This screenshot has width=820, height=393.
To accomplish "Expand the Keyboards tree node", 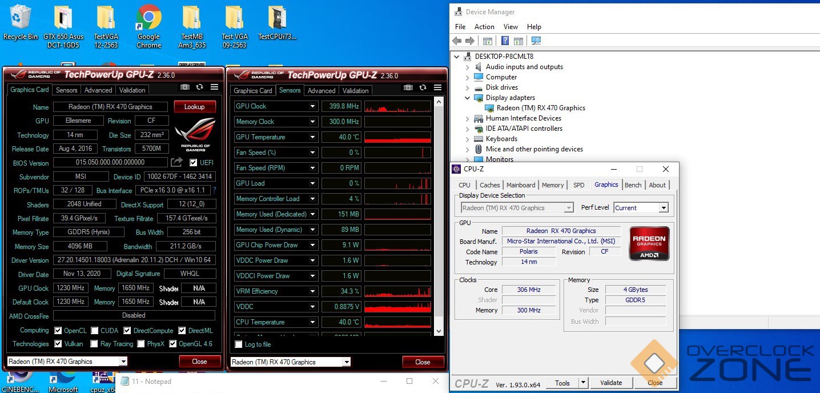I will 467,139.
